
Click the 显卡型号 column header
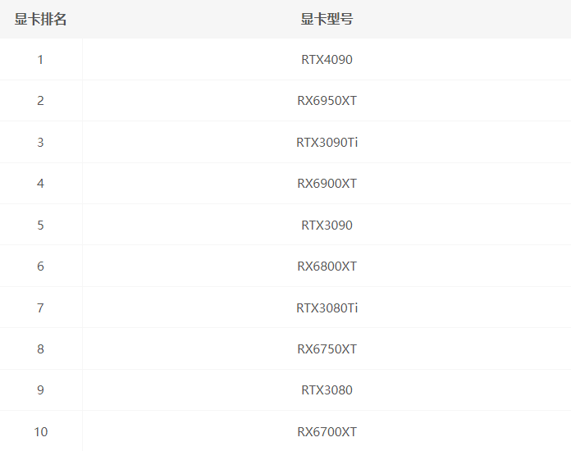pos(327,19)
